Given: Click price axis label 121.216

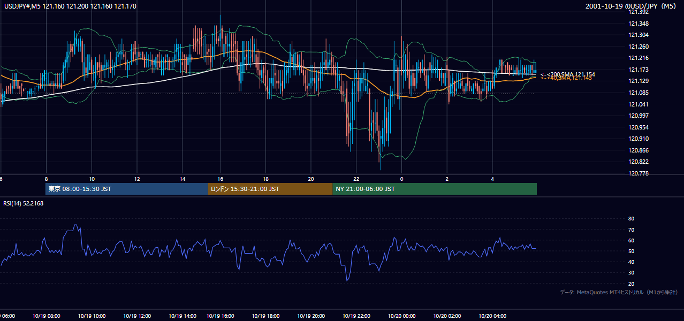Looking at the screenshot, I should [639, 58].
